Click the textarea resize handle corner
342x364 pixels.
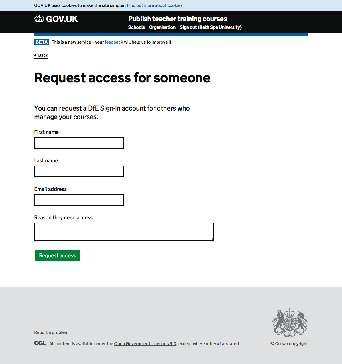pyautogui.click(x=212, y=239)
